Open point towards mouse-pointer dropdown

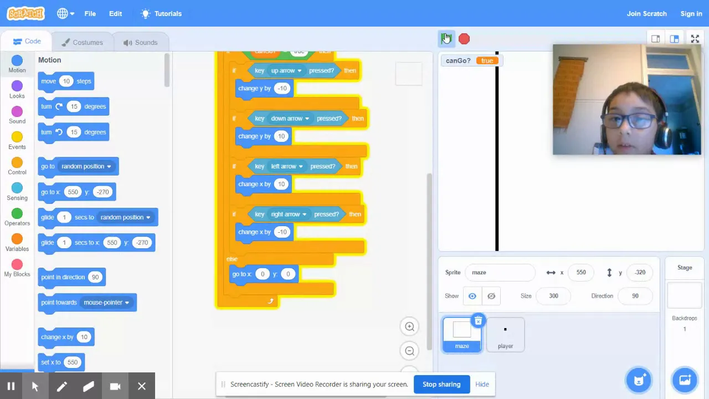[106, 303]
